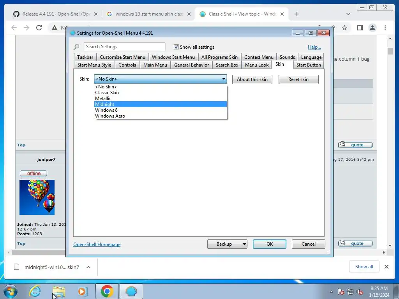Cancel the Open-Shell settings dialog
399x299 pixels.
point(309,244)
